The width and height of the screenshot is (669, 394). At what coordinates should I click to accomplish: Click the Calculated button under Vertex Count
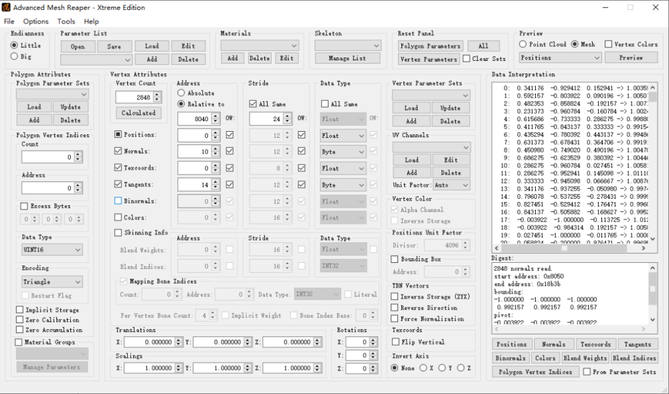coord(138,113)
